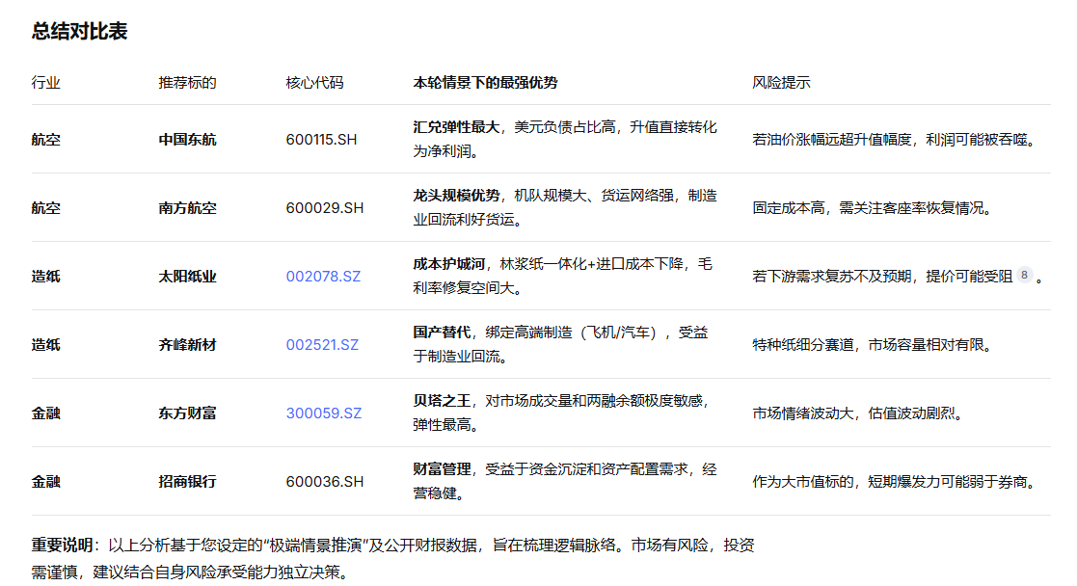The image size is (1077, 586).
Task: Click the risk note 市场情绪波动大
Action: pyautogui.click(x=858, y=413)
